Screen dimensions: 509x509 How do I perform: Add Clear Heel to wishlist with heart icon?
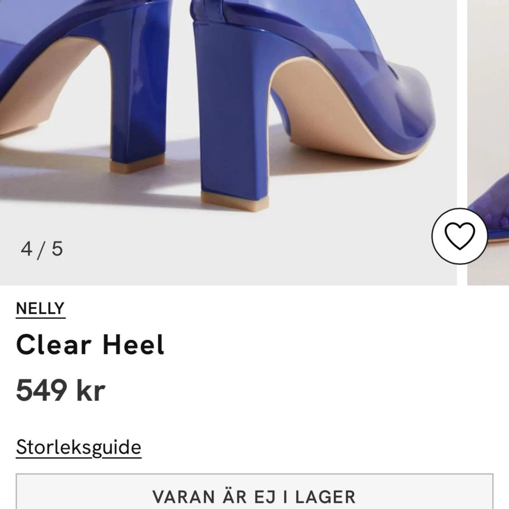[459, 236]
